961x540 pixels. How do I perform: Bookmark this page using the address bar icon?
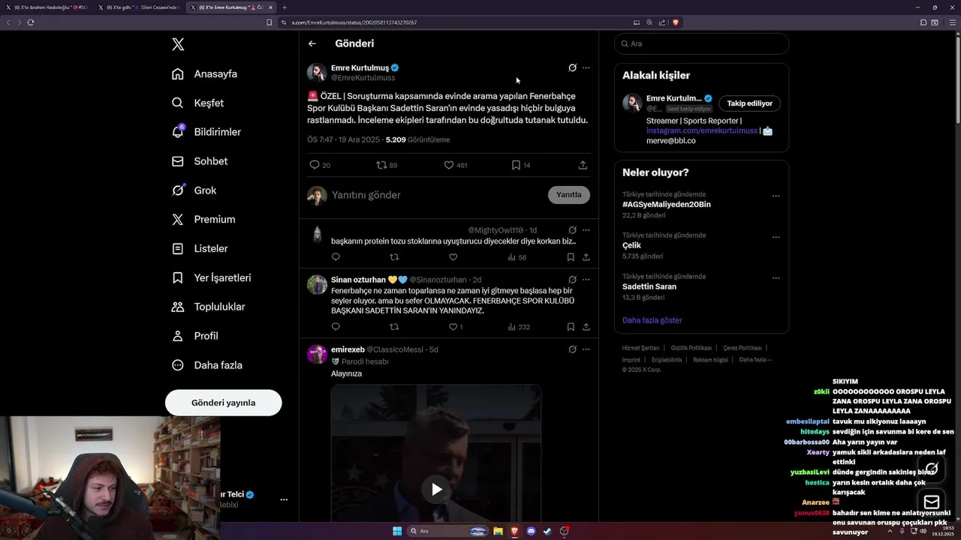click(270, 22)
